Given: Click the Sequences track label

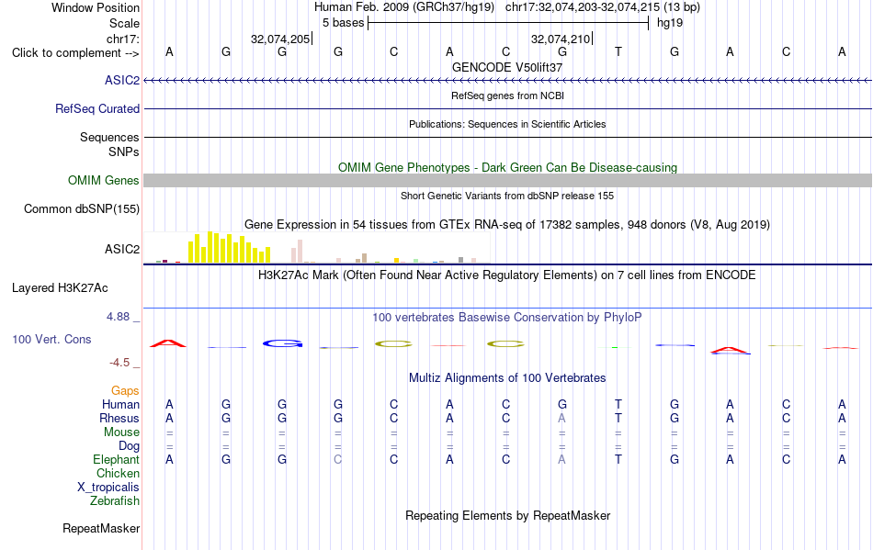Looking at the screenshot, I should pyautogui.click(x=109, y=138).
